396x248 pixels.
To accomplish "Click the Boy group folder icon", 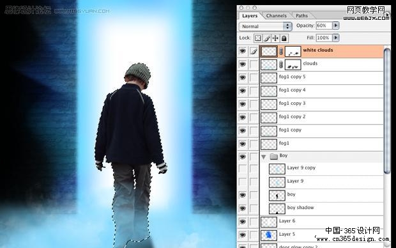I will (273, 157).
